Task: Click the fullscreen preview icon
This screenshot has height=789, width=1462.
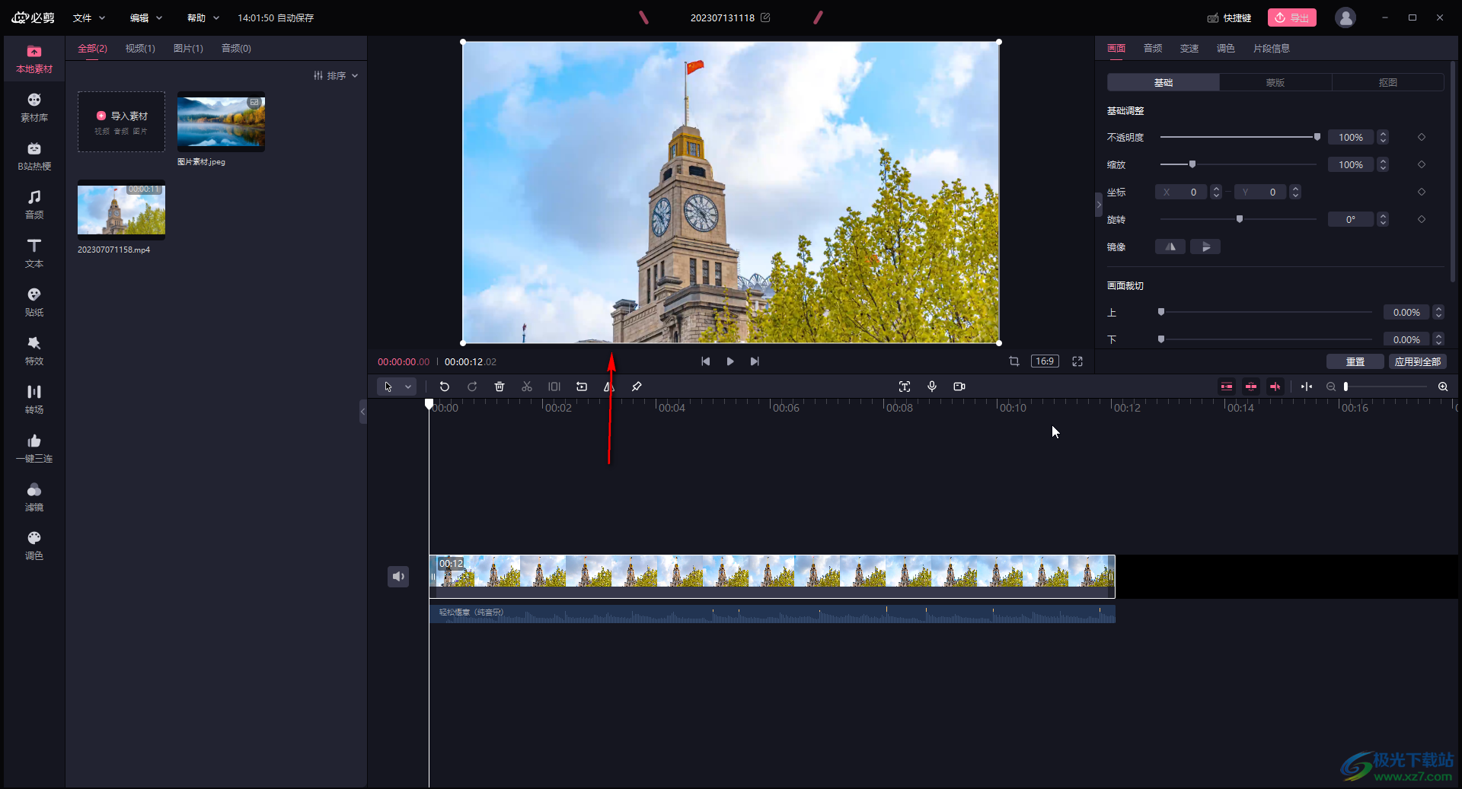Action: click(1077, 361)
